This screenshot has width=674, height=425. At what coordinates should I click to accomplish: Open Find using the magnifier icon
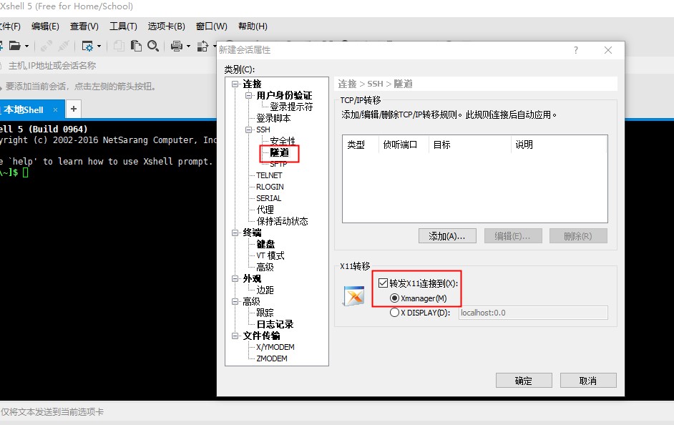152,46
